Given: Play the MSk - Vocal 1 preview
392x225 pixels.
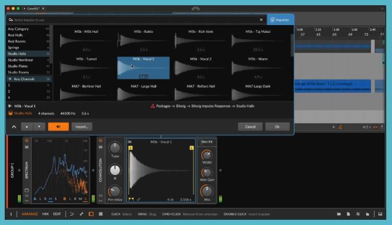Looking at the screenshot, I should 10,106.
